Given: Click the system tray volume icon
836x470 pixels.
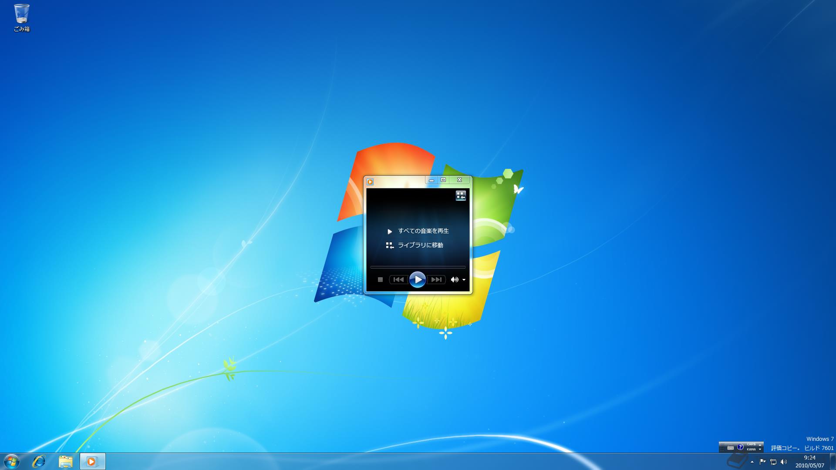Looking at the screenshot, I should click(x=784, y=462).
